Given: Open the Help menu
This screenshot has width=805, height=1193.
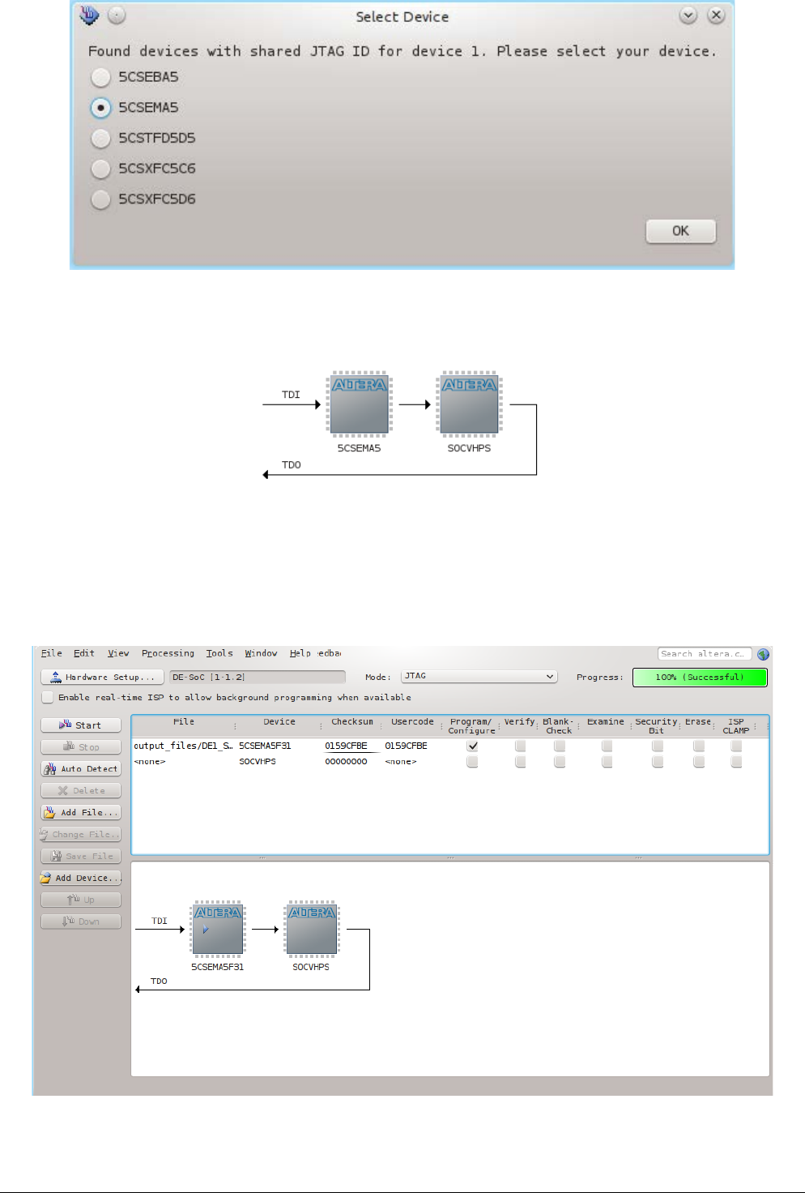Looking at the screenshot, I should point(300,653).
